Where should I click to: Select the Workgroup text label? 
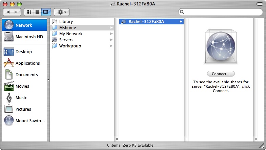pyautogui.click(x=70, y=46)
